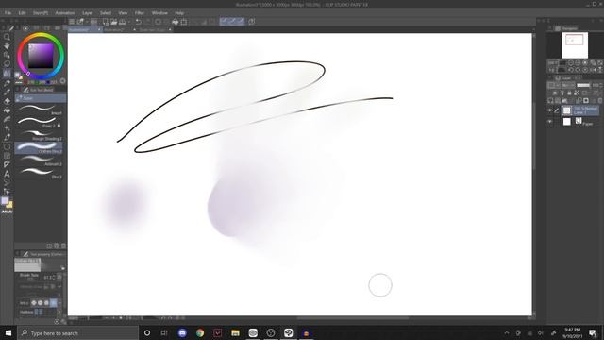
Task: Hide Layer 1 using its eye icon
Action: 550,110
